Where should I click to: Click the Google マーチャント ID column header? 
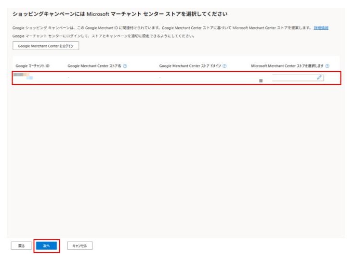(x=33, y=66)
